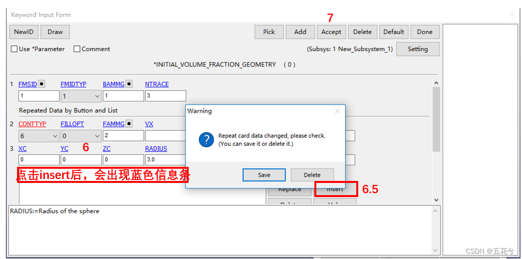The height and width of the screenshot is (259, 522).
Task: Click the Pick button
Action: (x=269, y=32)
